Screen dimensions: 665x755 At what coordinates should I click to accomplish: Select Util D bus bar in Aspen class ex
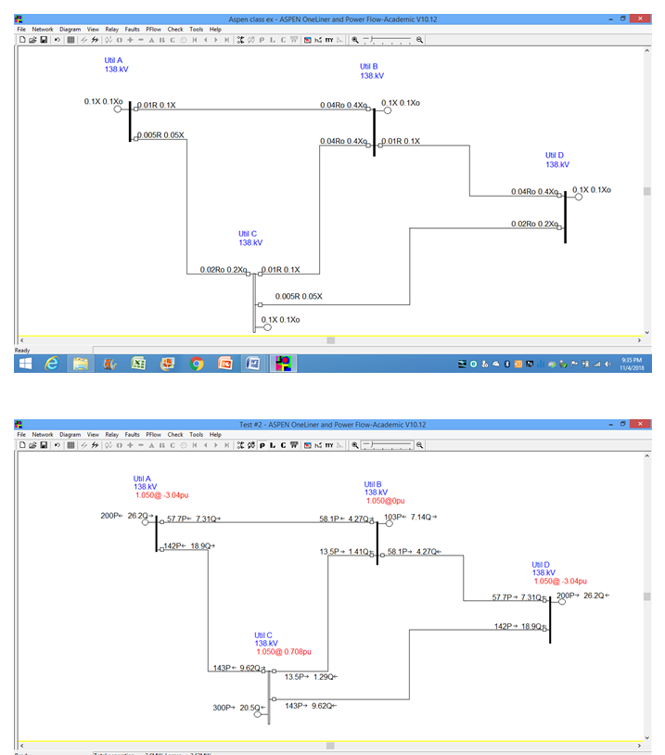[566, 217]
